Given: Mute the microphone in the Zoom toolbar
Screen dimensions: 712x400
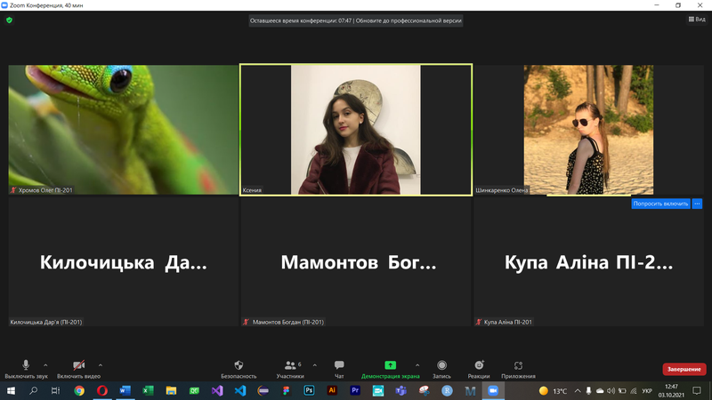Looking at the screenshot, I should click(x=26, y=369).
